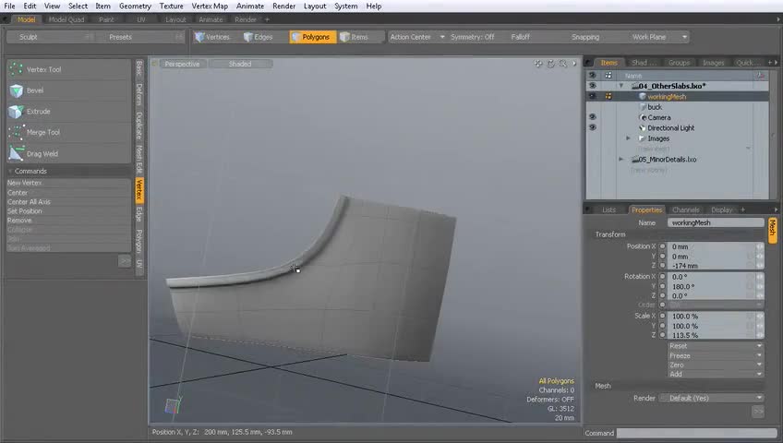
Task: Switch to Vertices selection mode
Action: [213, 37]
